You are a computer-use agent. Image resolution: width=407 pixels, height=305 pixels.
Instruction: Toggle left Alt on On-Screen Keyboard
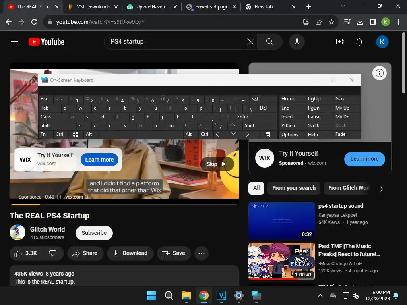point(91,134)
